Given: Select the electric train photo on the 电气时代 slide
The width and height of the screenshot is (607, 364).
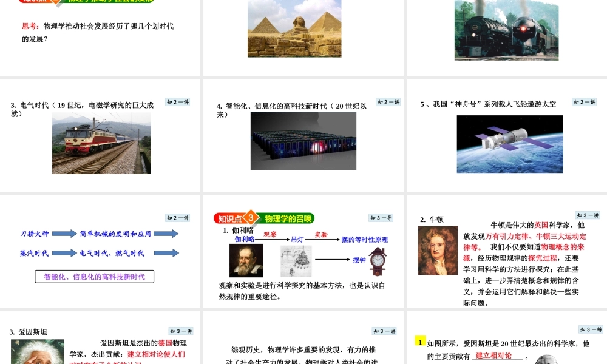Looking at the screenshot, I should tap(101, 143).
